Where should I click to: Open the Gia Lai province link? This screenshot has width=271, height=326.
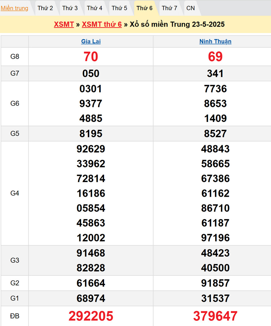(91, 42)
